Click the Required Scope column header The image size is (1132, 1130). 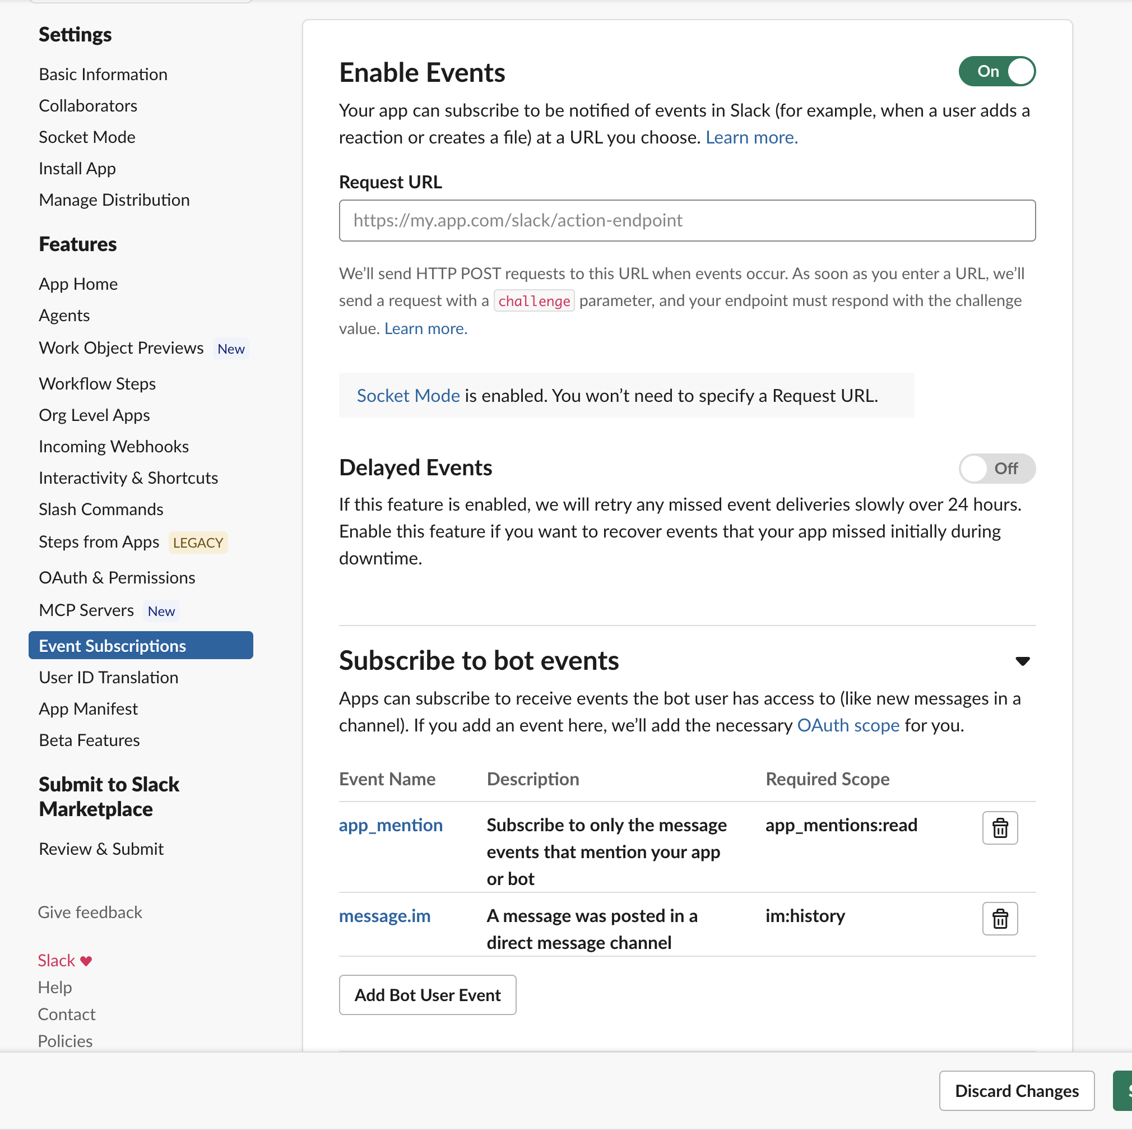click(x=827, y=779)
